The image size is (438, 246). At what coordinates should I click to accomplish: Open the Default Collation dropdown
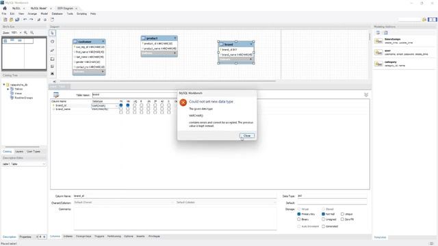click(x=226, y=202)
